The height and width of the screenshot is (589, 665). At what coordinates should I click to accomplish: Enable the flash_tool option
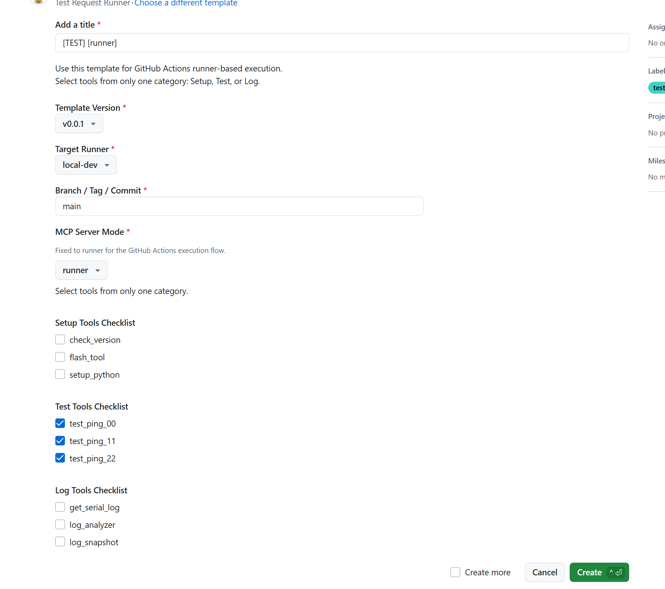click(60, 357)
